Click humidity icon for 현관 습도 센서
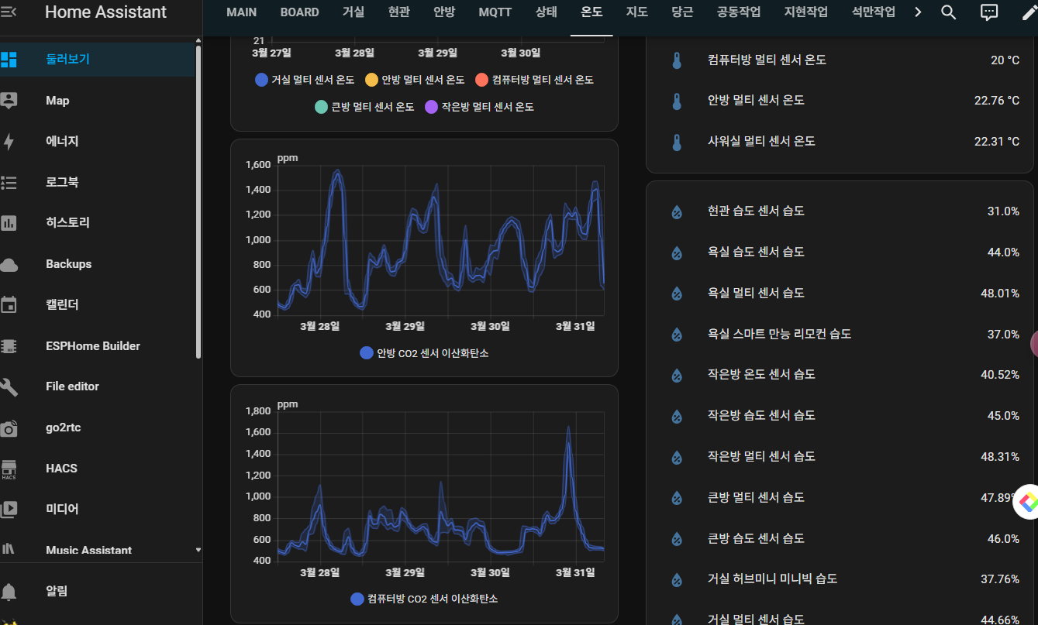This screenshot has height=625, width=1038. [x=677, y=211]
